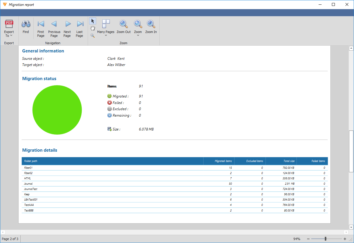Click the Folder path column header
This screenshot has width=354, height=243.
tap(31, 161)
